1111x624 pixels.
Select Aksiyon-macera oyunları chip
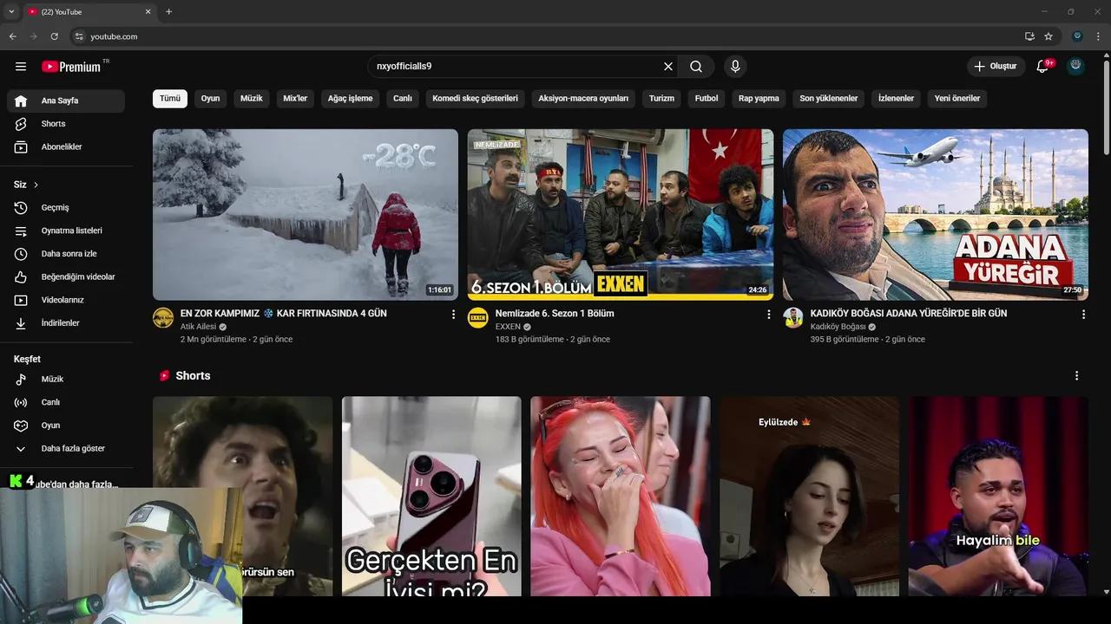pyautogui.click(x=583, y=99)
